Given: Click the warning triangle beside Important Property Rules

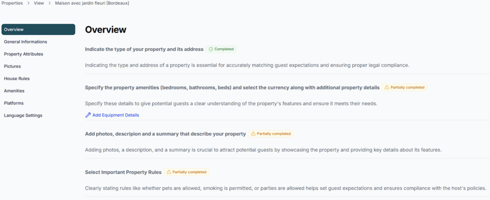Looking at the screenshot, I should pos(168,172).
